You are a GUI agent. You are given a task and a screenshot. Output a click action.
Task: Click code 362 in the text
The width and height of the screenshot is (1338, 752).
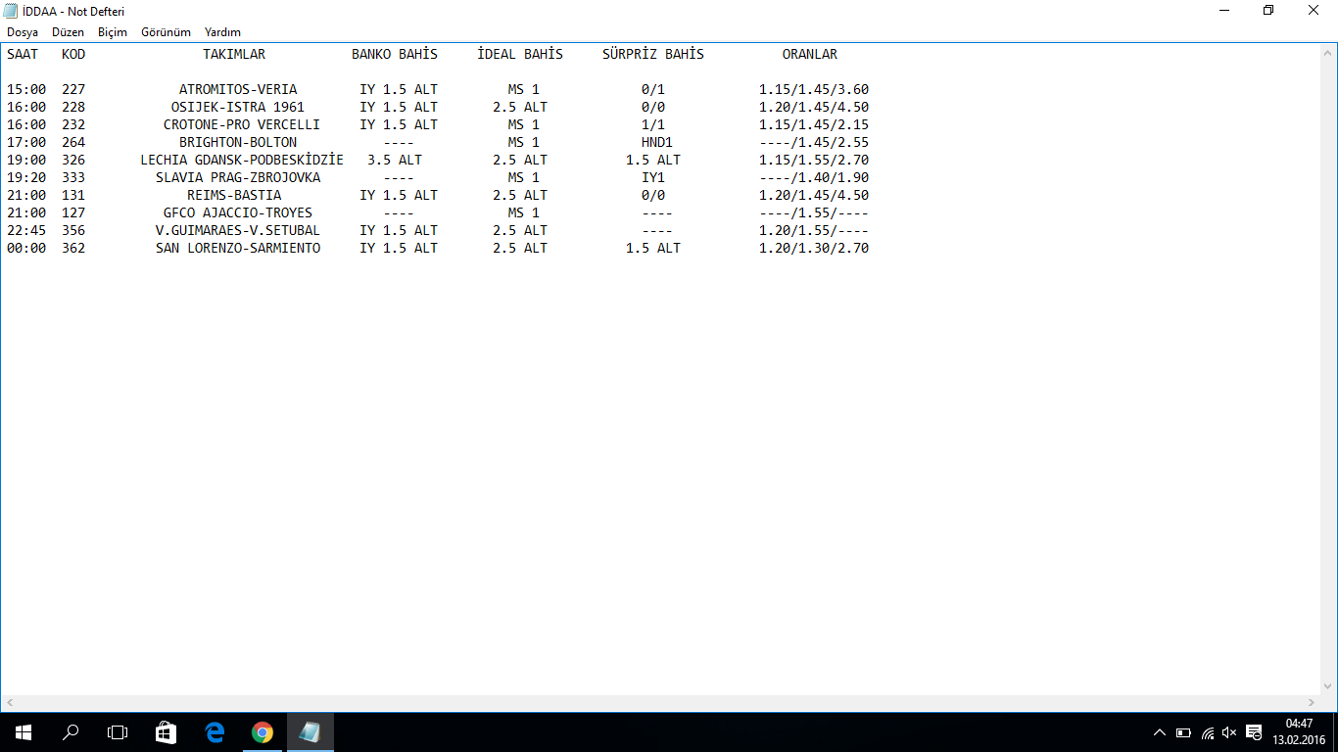coord(73,248)
